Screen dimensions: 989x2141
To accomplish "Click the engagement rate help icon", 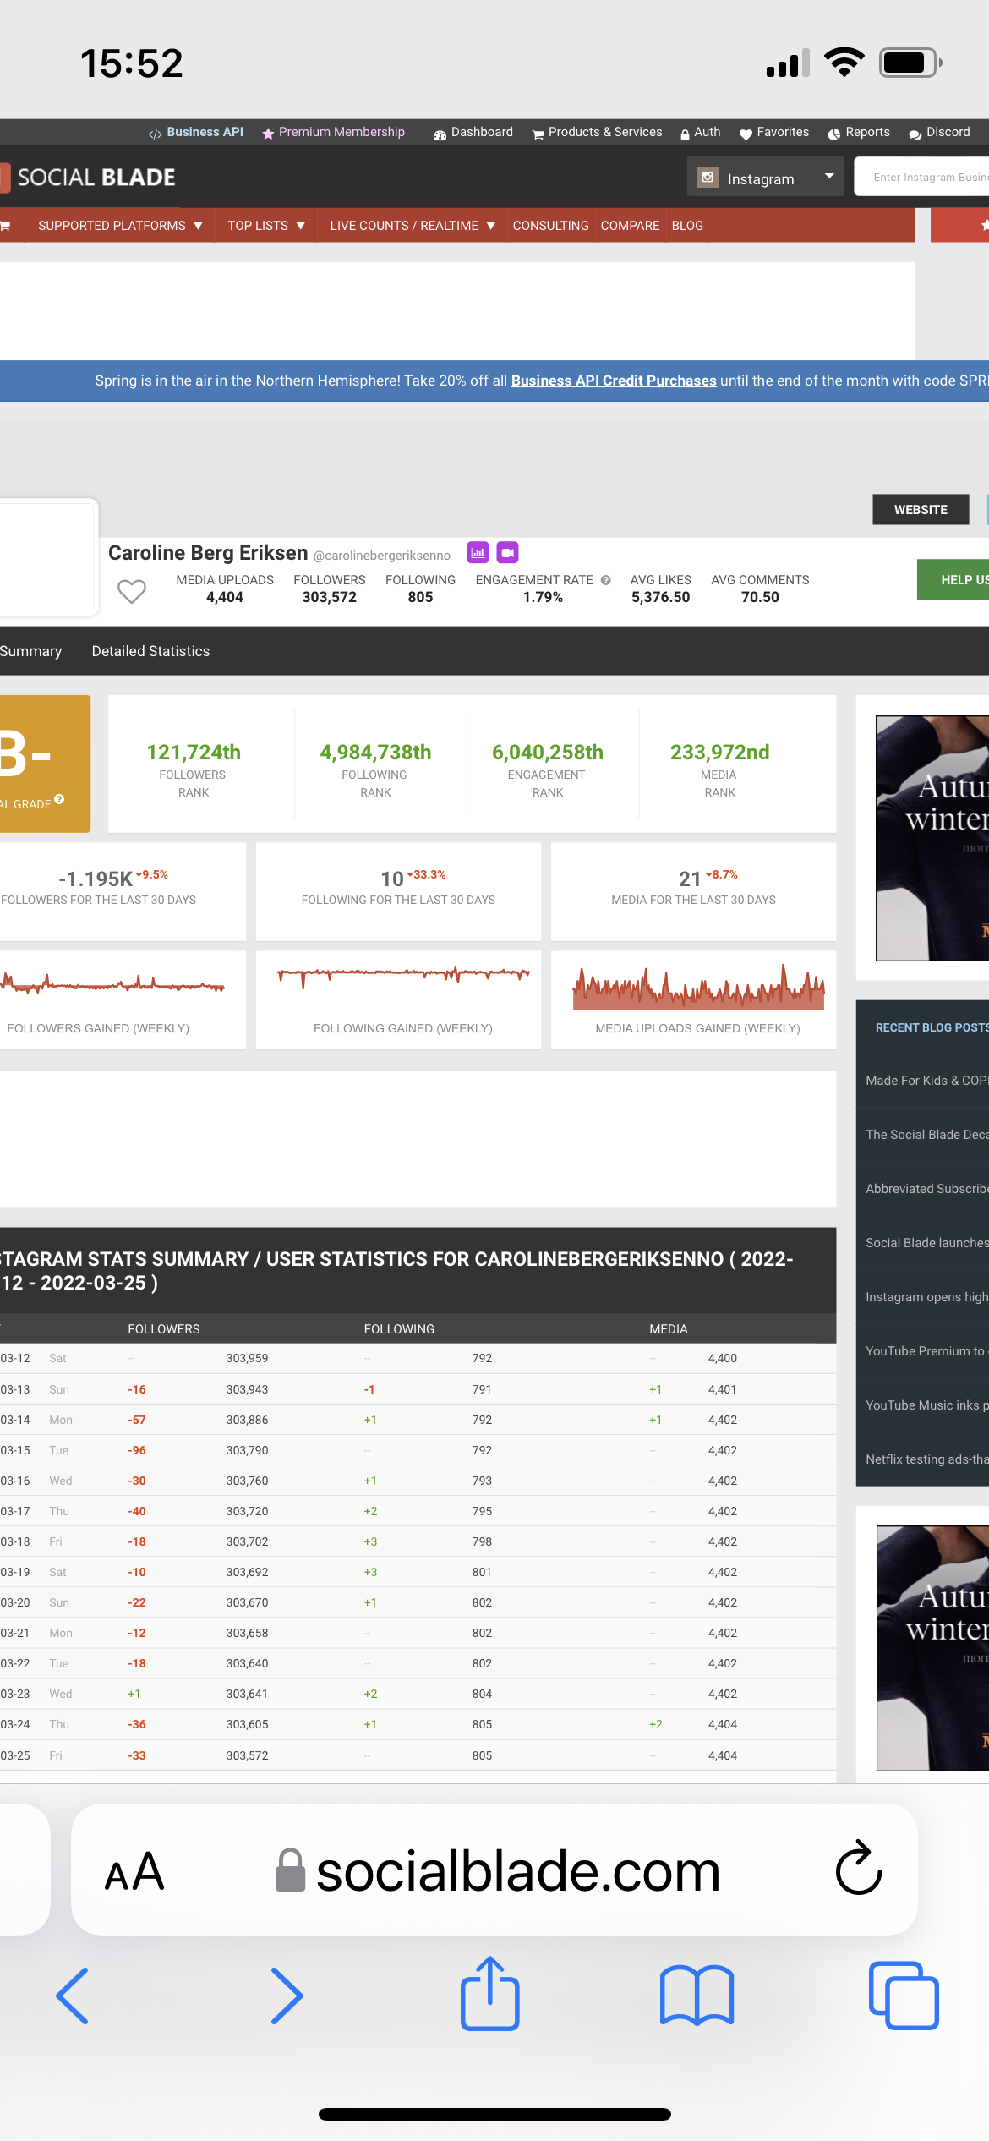I will [x=606, y=580].
